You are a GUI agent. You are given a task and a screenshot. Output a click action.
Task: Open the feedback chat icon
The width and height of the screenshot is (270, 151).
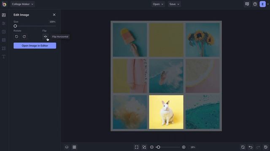tap(247, 4)
